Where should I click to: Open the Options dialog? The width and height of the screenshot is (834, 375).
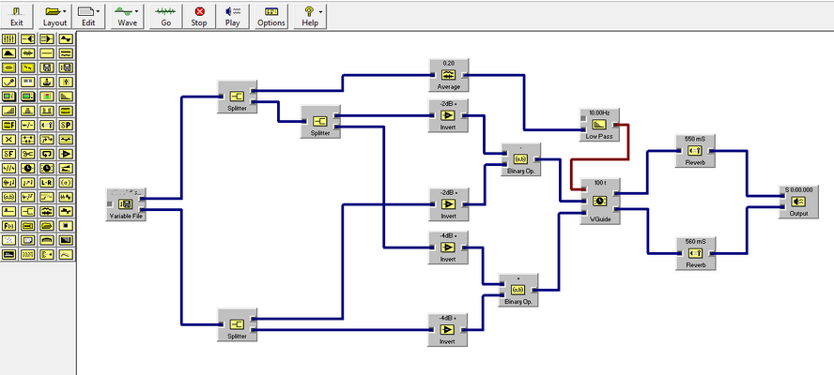tap(271, 17)
